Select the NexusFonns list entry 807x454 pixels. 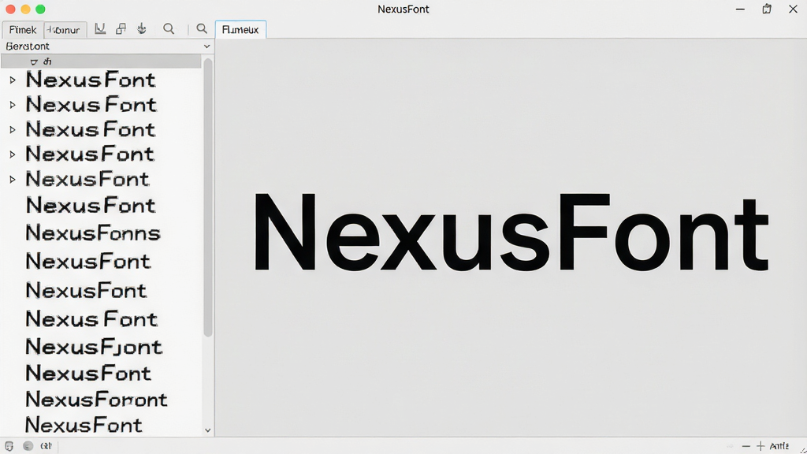click(x=93, y=233)
